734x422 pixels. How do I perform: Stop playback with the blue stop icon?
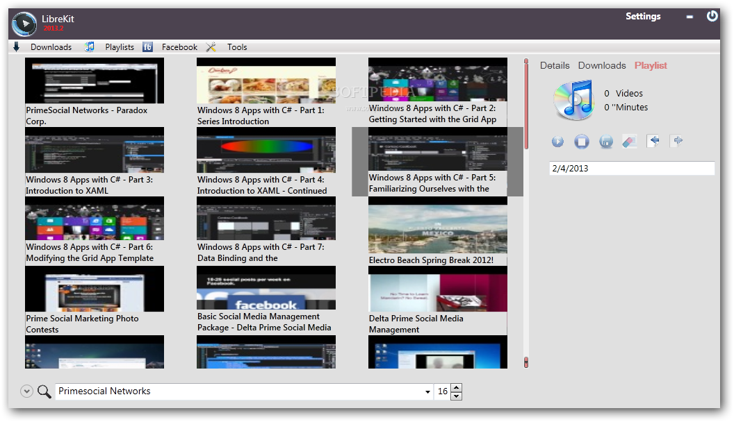[582, 141]
